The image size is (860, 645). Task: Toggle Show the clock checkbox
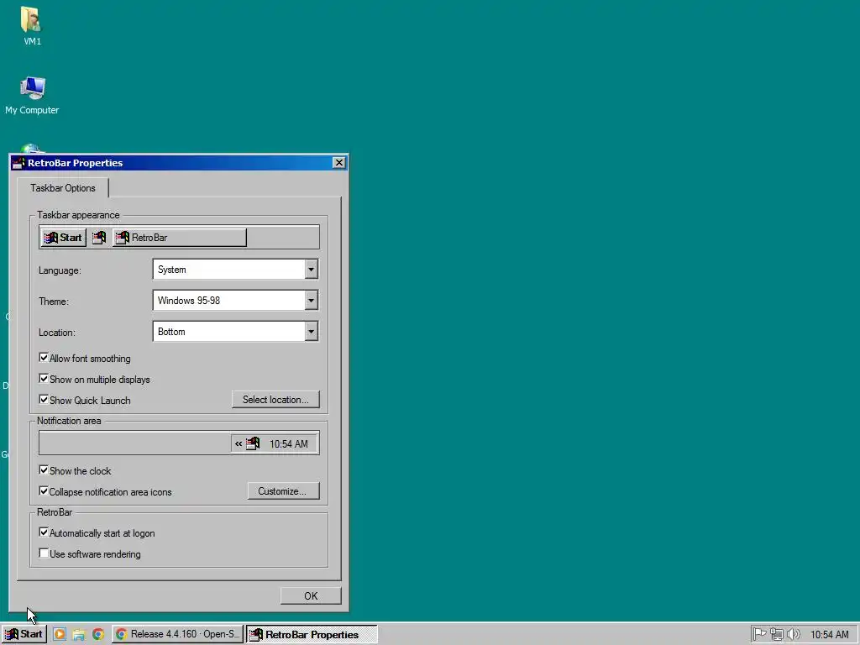point(44,470)
